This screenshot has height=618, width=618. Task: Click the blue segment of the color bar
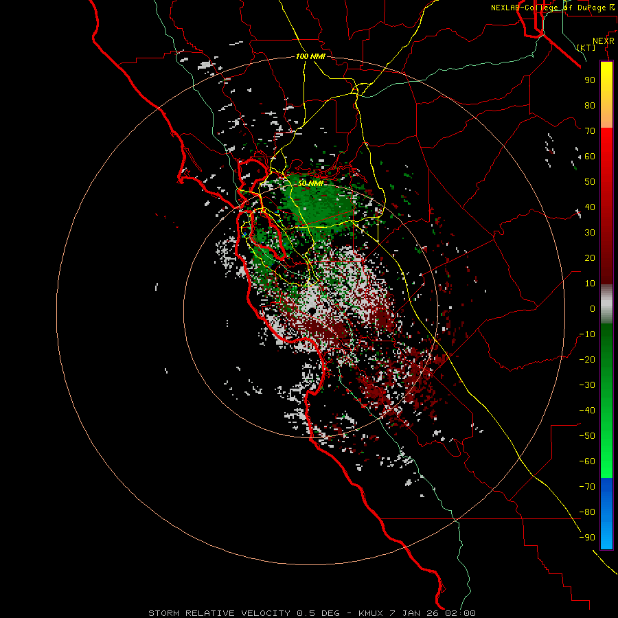click(x=606, y=513)
